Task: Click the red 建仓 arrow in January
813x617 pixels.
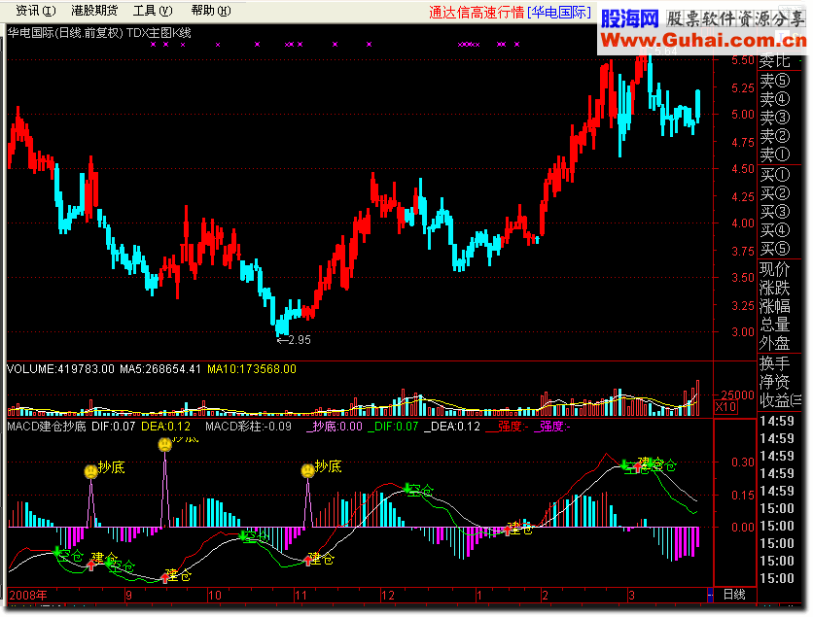Action: (507, 530)
